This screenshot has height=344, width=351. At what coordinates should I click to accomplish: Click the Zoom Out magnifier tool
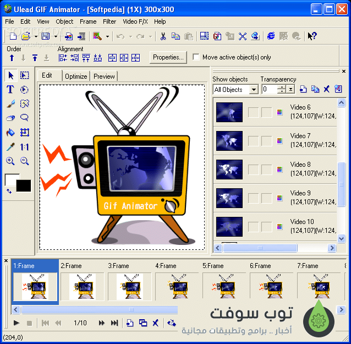(24, 161)
